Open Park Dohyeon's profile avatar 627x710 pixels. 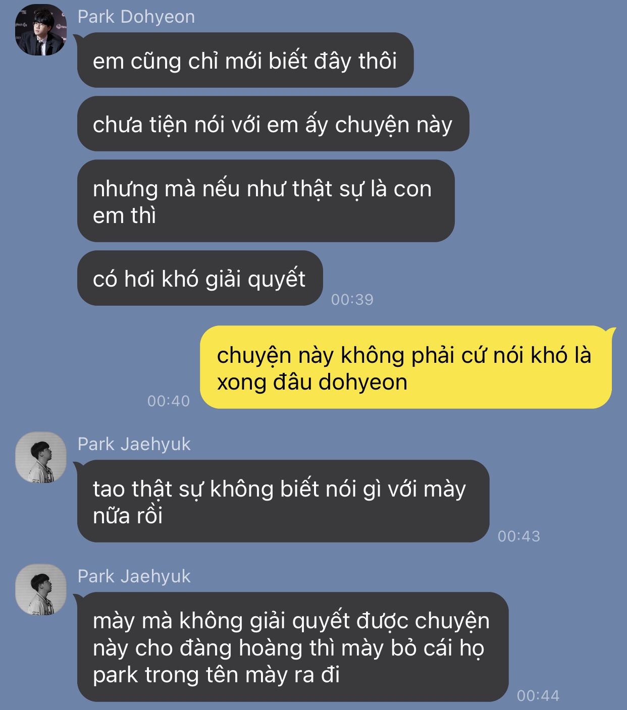41,30
